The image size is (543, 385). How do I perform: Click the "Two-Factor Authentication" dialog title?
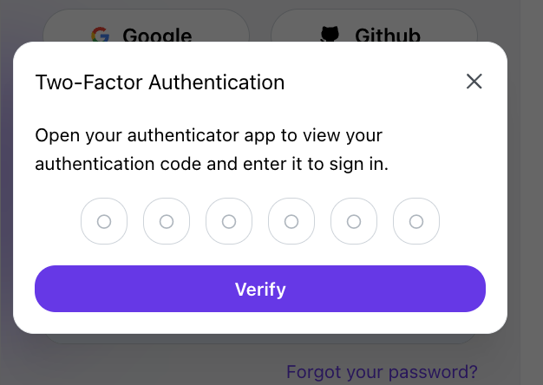tap(160, 82)
